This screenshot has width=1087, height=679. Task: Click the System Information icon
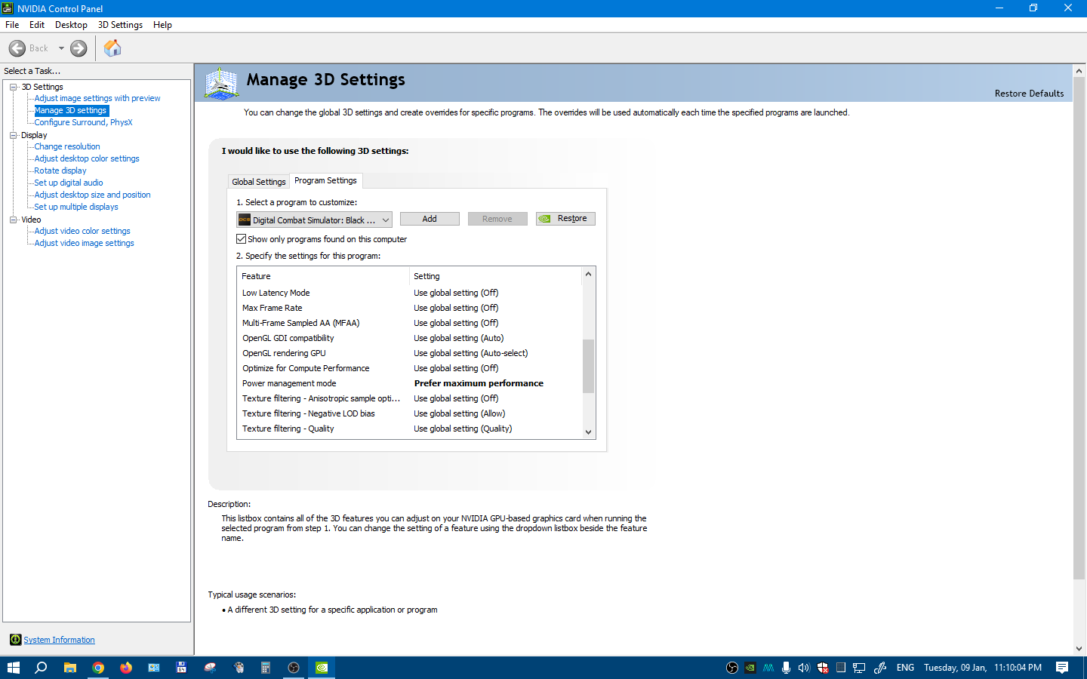coord(15,640)
